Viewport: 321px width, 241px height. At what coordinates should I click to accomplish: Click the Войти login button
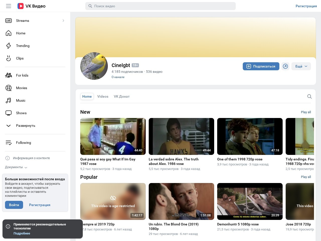(x=14, y=205)
